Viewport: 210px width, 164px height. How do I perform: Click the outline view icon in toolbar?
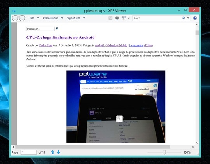110,18
